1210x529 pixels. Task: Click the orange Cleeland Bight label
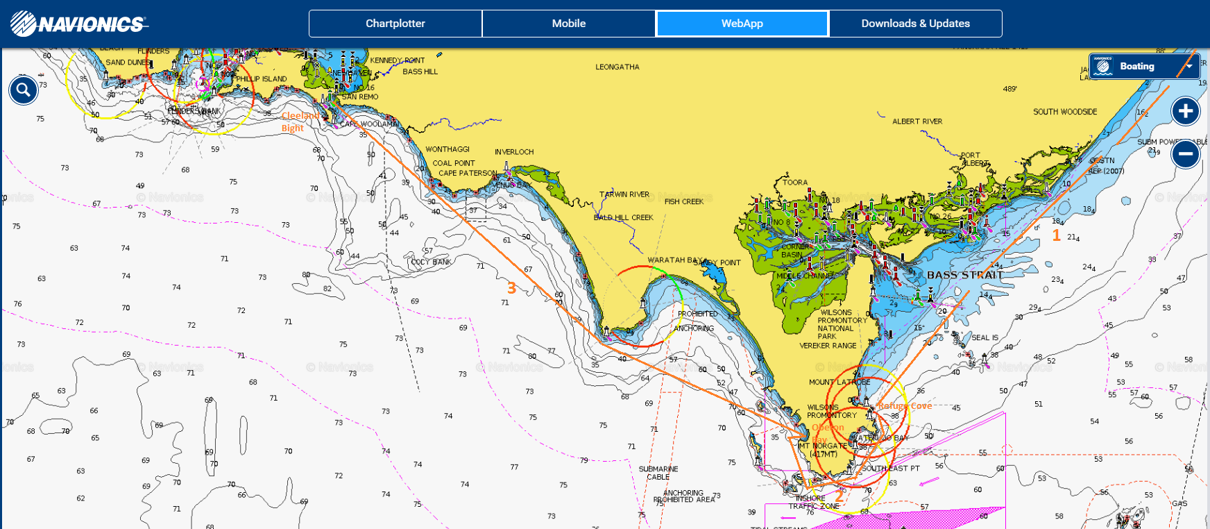pyautogui.click(x=300, y=121)
